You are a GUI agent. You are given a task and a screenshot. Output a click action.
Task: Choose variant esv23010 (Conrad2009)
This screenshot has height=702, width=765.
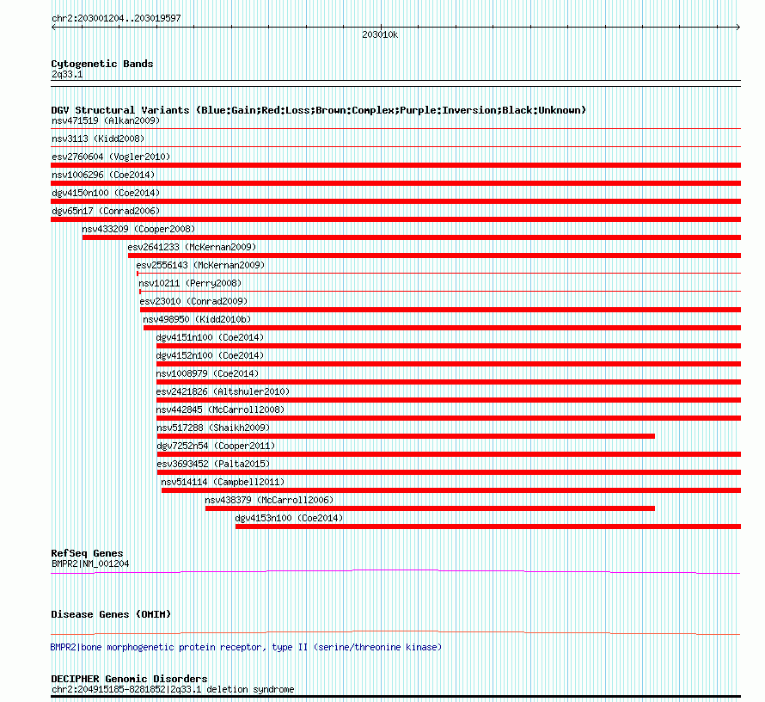[x=193, y=301]
